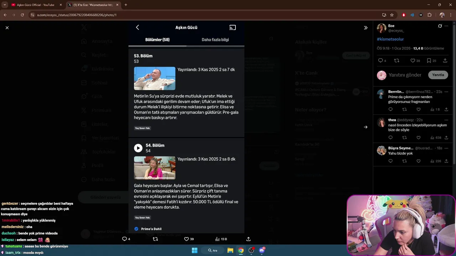Repost Büşra Seyme's comment
Screen dimensions: 456x256
(404, 161)
